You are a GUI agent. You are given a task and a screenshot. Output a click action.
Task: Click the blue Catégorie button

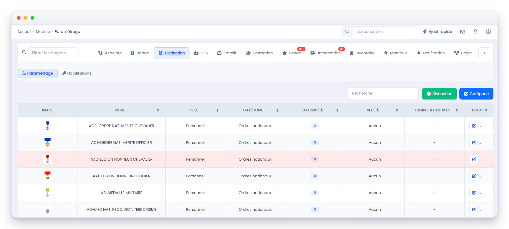[x=476, y=94]
